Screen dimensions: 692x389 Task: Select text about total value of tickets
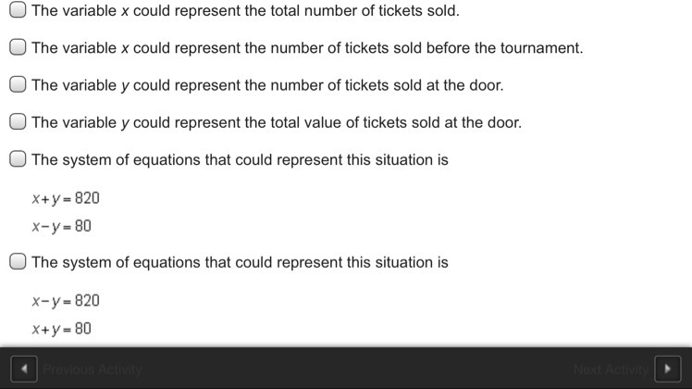point(277,122)
